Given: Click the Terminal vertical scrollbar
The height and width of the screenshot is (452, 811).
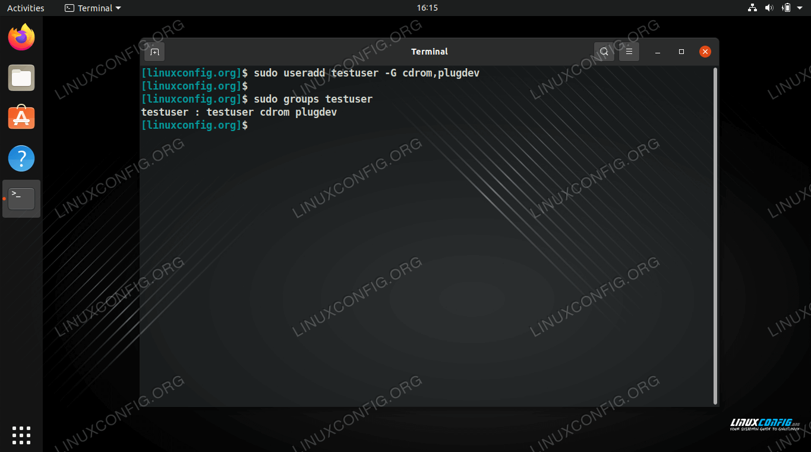Looking at the screenshot, I should [715, 236].
